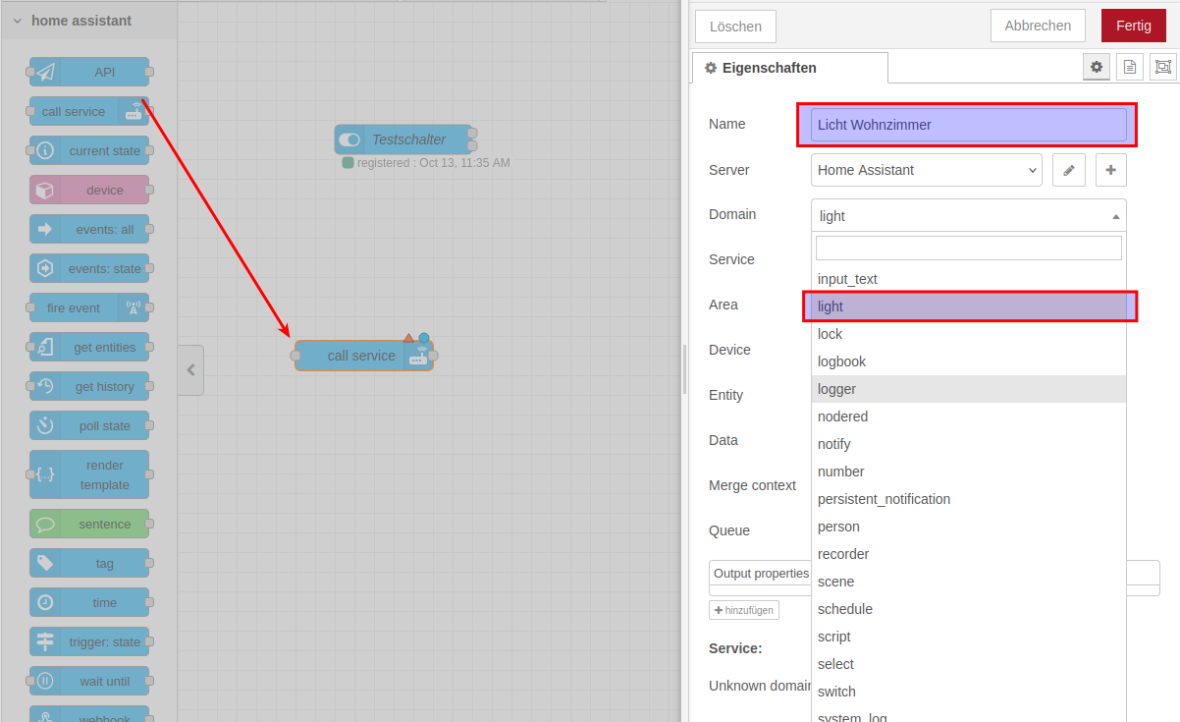The image size is (1180, 722).
Task: Click into the Name input field
Action: tap(968, 125)
